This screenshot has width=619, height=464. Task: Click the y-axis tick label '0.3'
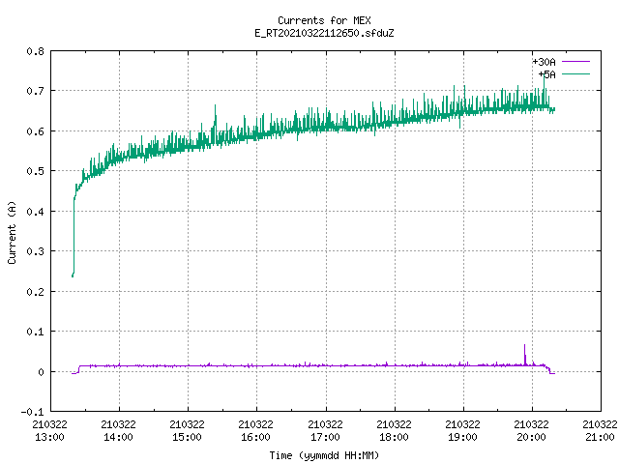35,251
